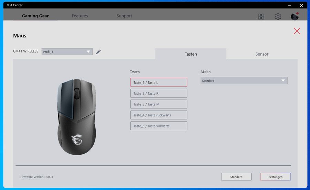The width and height of the screenshot is (310, 190).
Task: Click the Maus heading
Action: tap(20, 36)
